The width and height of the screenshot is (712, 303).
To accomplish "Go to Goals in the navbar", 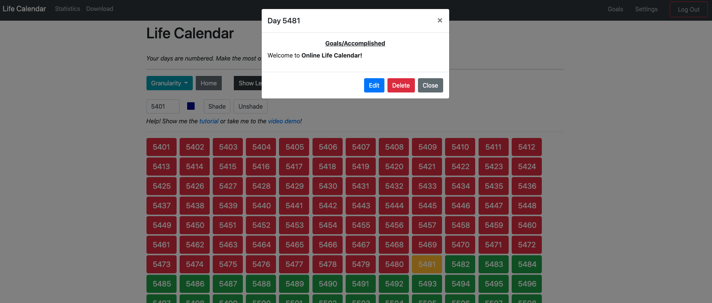I will pyautogui.click(x=615, y=9).
